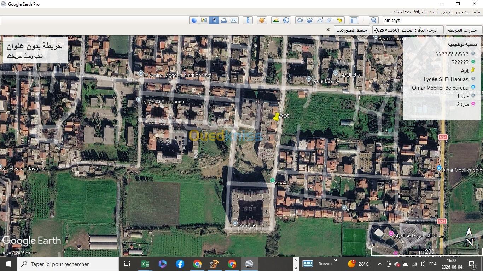Viewport: 483px width, 271px height.
Task: Click the Windows Task View icon
Action: 127,264
